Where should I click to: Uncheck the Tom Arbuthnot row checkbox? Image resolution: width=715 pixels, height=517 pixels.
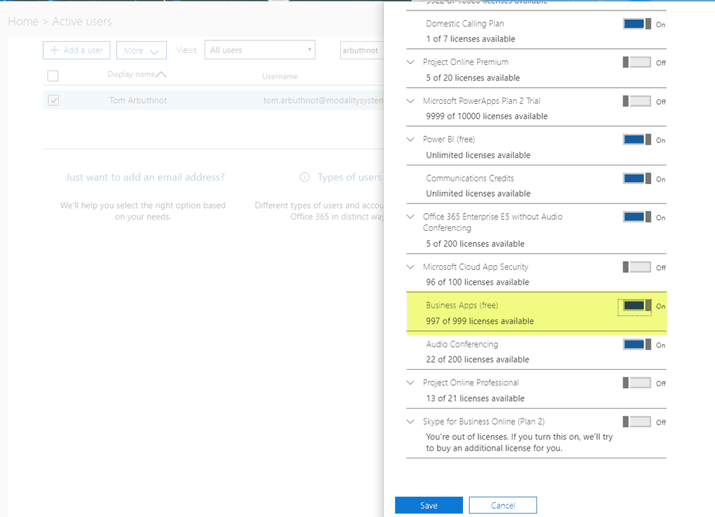pos(54,100)
